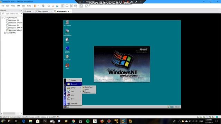
Task: Click Help in the NT Start menu
Action: click(x=74, y=95)
